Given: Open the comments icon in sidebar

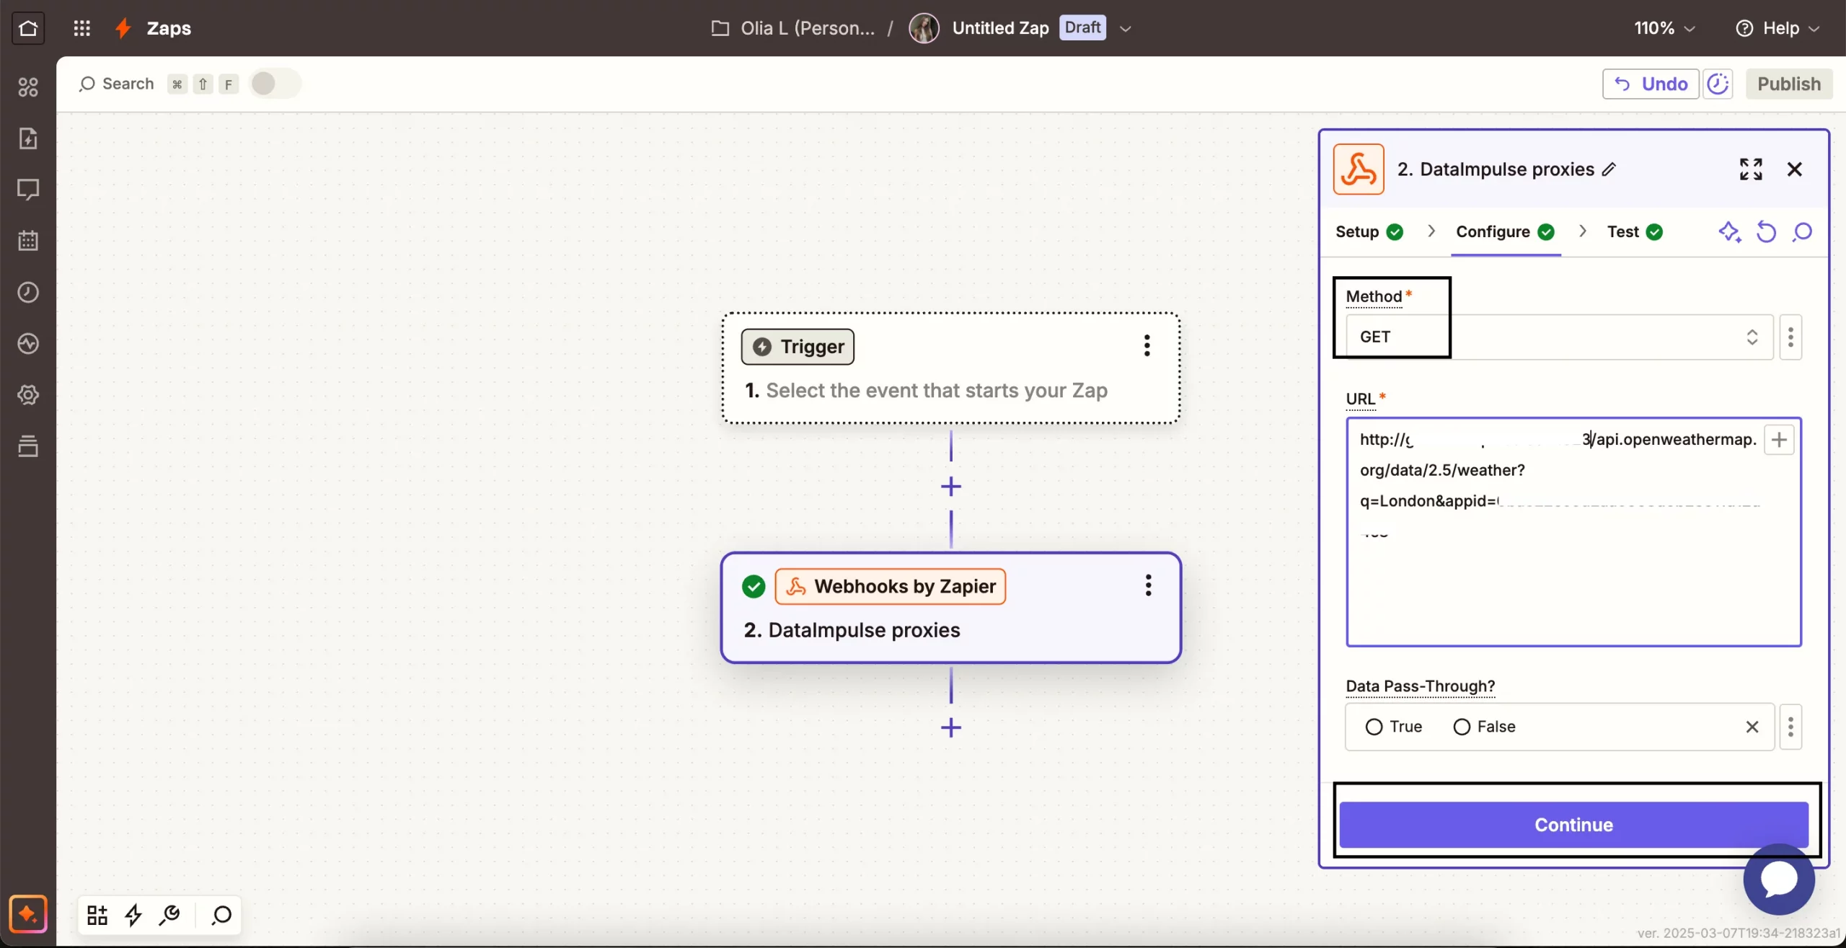Looking at the screenshot, I should click(x=28, y=190).
